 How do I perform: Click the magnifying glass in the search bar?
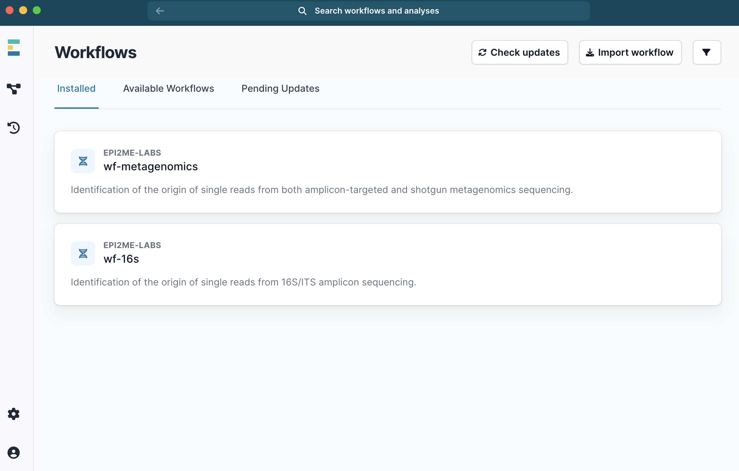[x=302, y=11]
